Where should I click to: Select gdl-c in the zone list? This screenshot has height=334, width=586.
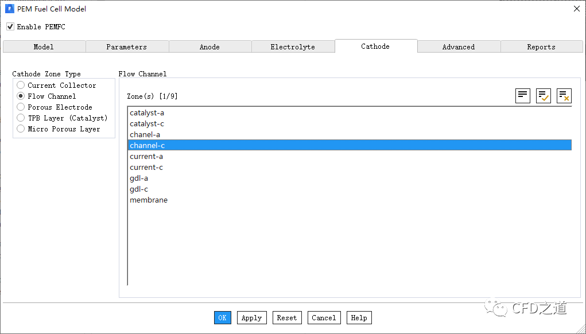139,189
